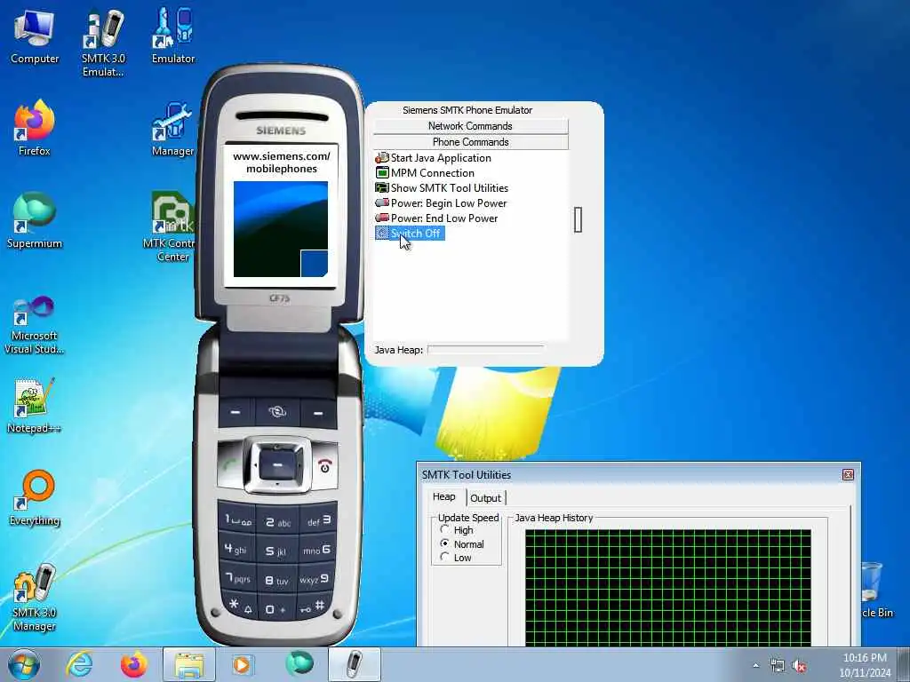Launch Firefox from the desktop
Screen dimensions: 910x682
35,129
